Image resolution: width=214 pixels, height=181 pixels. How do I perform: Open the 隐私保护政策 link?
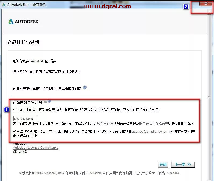coord(145,173)
